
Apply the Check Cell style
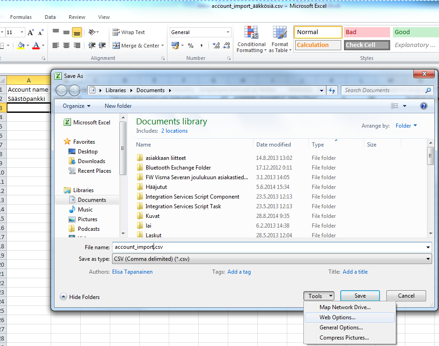[x=367, y=45]
